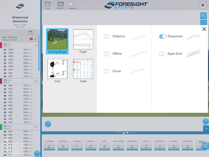The height and width of the screenshot is (157, 209).
Task: Collapse the Dr Ad ub club group
Action: point(35,127)
